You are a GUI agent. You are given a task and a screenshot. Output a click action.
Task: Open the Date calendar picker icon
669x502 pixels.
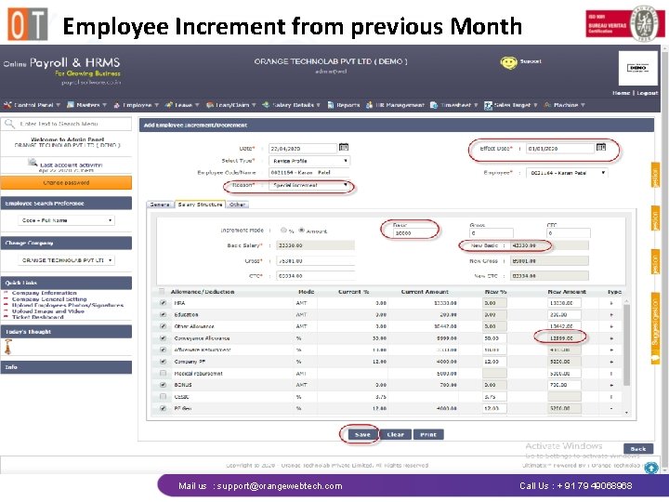point(344,147)
